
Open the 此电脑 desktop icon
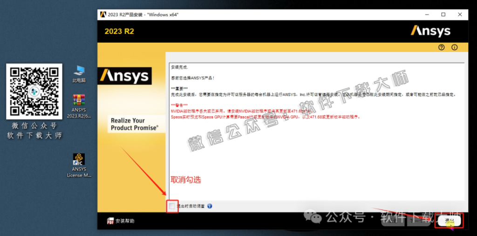pos(79,74)
